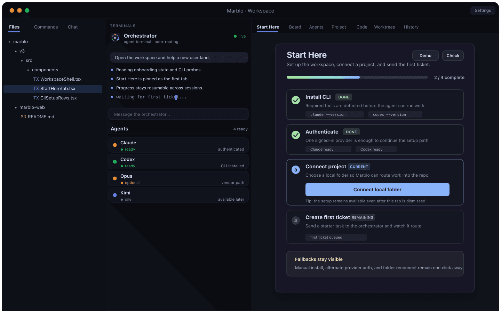This screenshot has width=501, height=313.
Task: Select the Claude agent row
Action: click(x=178, y=145)
